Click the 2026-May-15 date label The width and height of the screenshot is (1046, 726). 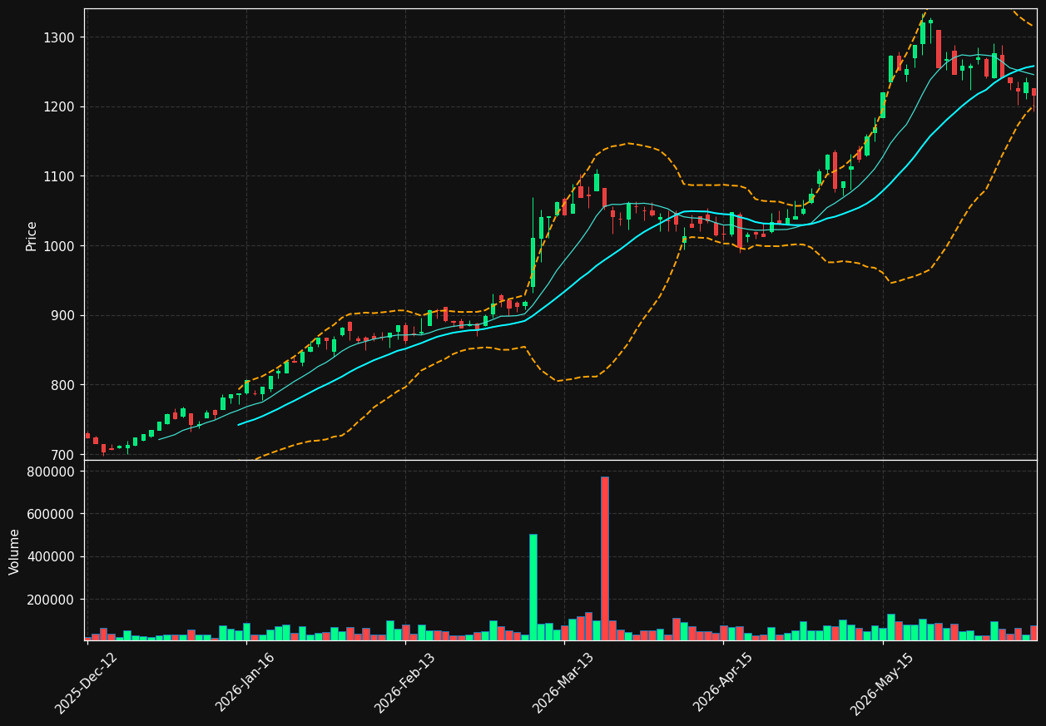point(882,683)
